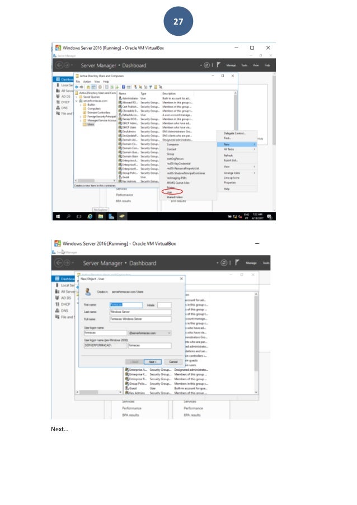Click Server Manager icon on the taskbar
This screenshot has height=505, width=357.
111,216
